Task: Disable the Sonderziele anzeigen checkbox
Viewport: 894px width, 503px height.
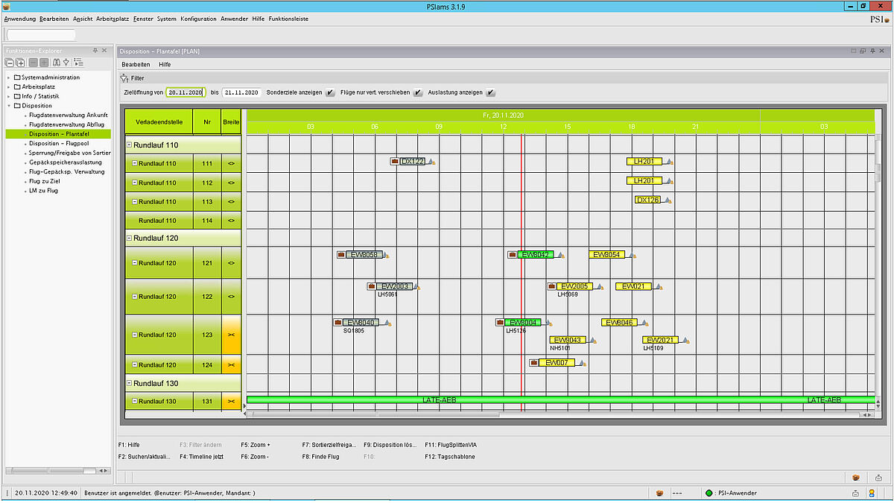Action: pos(330,92)
